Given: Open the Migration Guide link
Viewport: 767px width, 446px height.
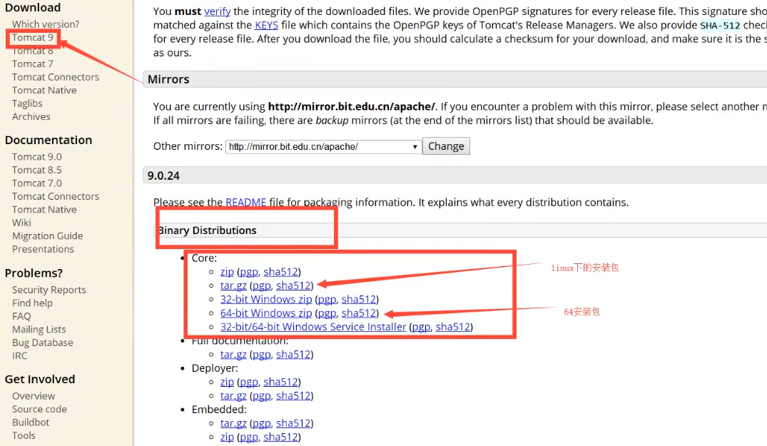Looking at the screenshot, I should pyautogui.click(x=48, y=236).
